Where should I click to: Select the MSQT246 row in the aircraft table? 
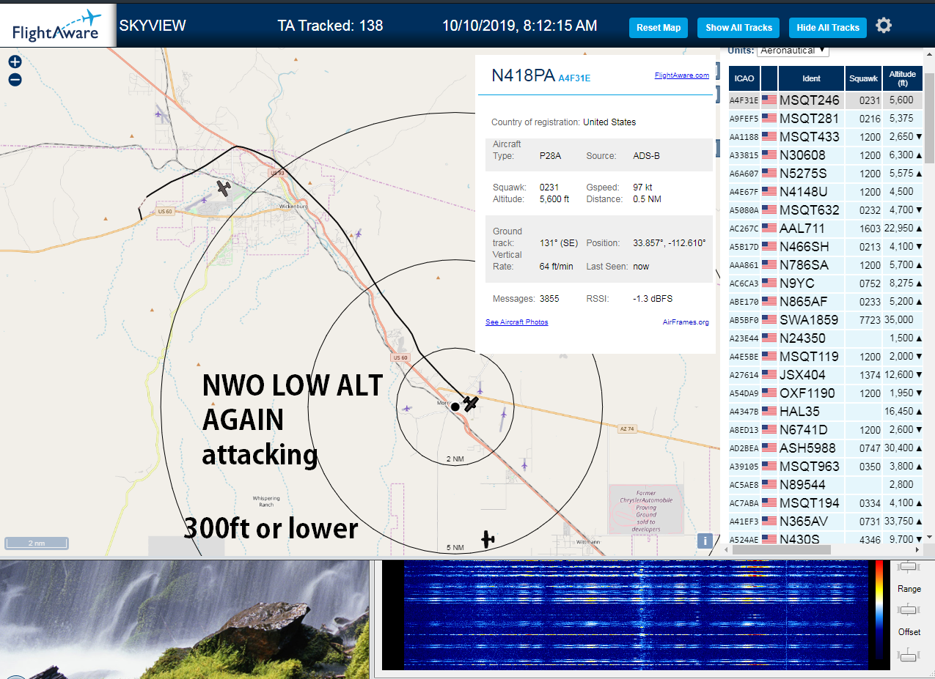(826, 100)
